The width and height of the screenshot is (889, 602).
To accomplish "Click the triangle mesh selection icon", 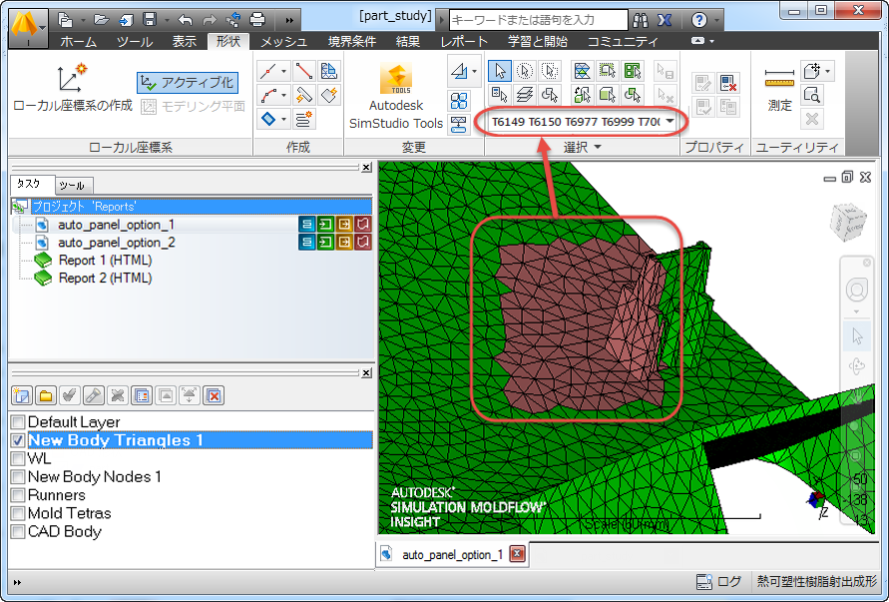I will 582,71.
